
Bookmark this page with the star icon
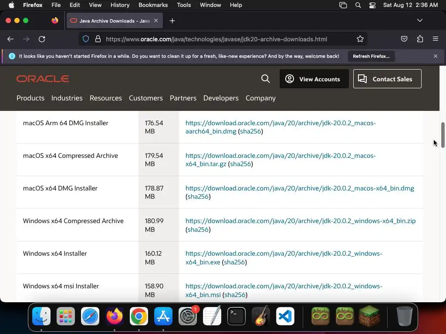point(360,39)
